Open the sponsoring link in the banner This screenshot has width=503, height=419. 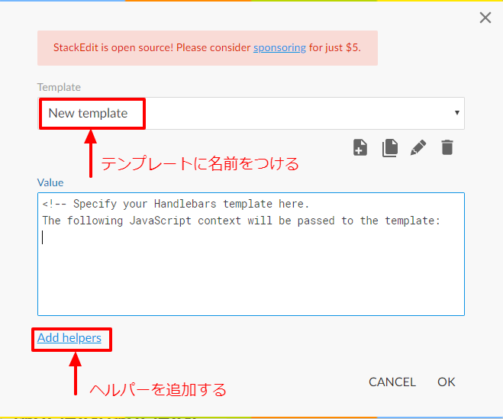click(279, 47)
